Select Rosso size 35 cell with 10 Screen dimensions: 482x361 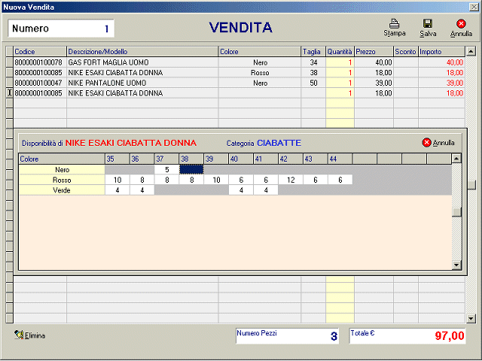pos(117,180)
